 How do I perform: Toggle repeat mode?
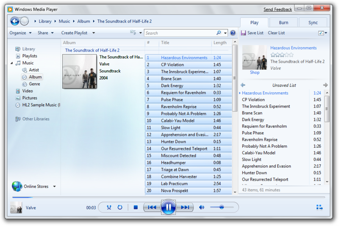(x=120, y=207)
